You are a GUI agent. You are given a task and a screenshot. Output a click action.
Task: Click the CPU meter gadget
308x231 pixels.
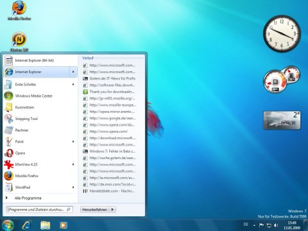click(x=282, y=79)
